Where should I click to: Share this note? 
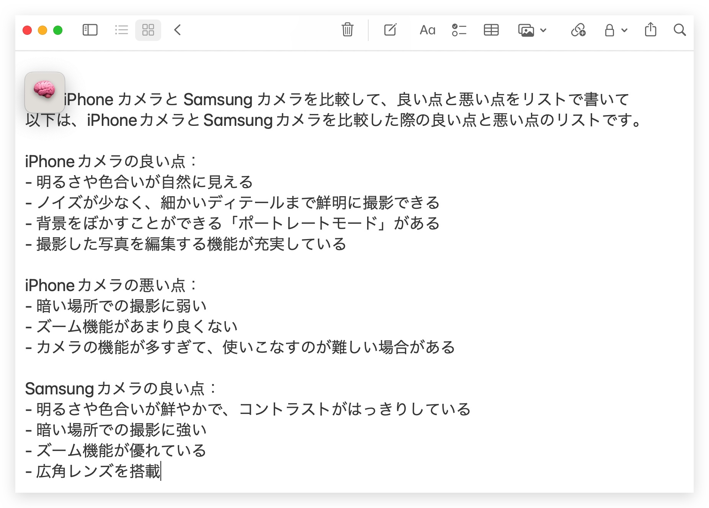pos(650,29)
